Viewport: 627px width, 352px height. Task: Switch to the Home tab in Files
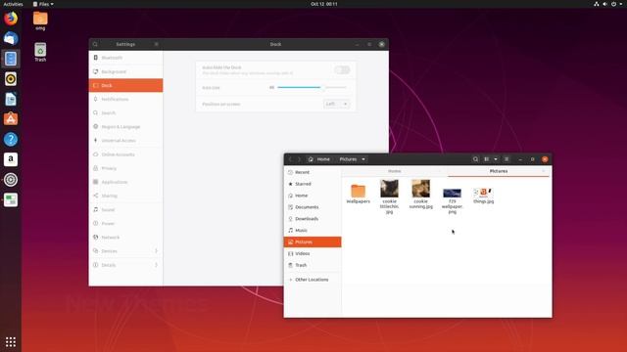[x=395, y=171]
